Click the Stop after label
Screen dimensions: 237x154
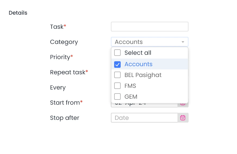[x=64, y=118]
